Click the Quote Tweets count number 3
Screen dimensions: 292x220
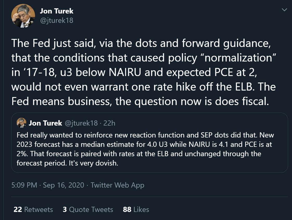click(65, 209)
